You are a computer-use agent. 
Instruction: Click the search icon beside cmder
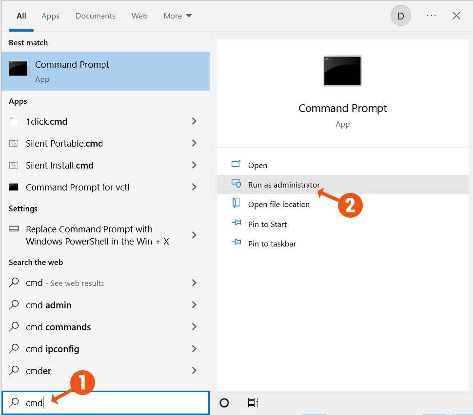click(x=14, y=370)
